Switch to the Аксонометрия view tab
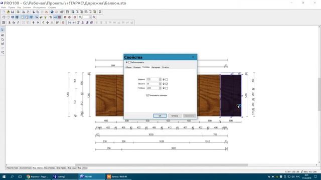The width and height of the screenshot is (321, 180). tap(26, 168)
